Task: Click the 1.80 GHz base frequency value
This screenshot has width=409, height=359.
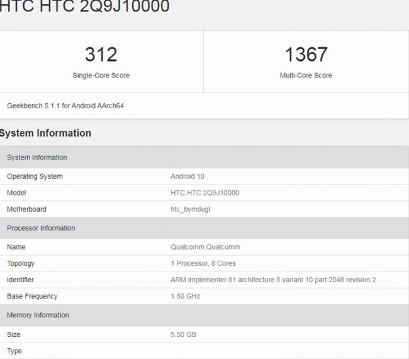Action: [x=185, y=296]
